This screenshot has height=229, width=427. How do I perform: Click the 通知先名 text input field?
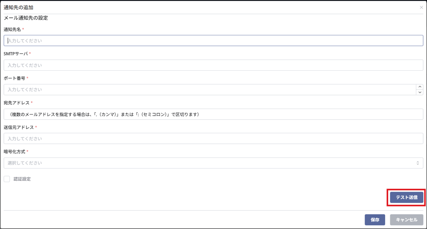(x=213, y=41)
